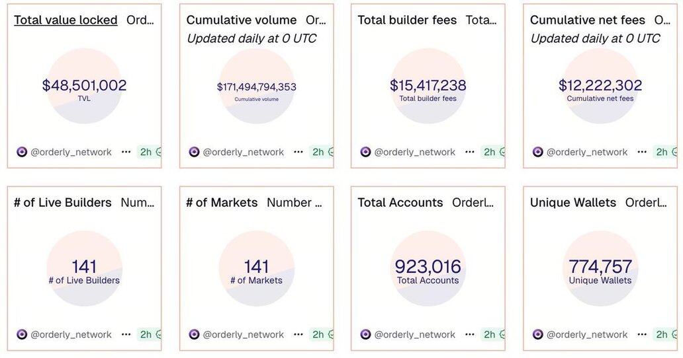Click orderly_network avatar on Cumulative volume card
The image size is (683, 358).
click(194, 152)
